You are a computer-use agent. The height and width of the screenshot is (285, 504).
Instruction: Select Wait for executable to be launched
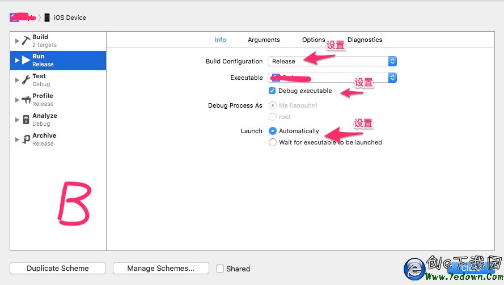pyautogui.click(x=273, y=142)
